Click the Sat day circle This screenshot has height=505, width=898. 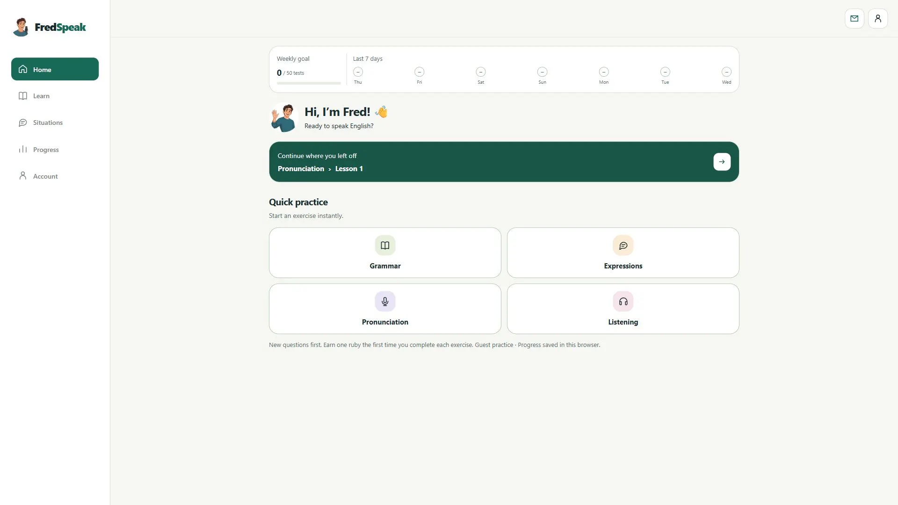(x=481, y=72)
